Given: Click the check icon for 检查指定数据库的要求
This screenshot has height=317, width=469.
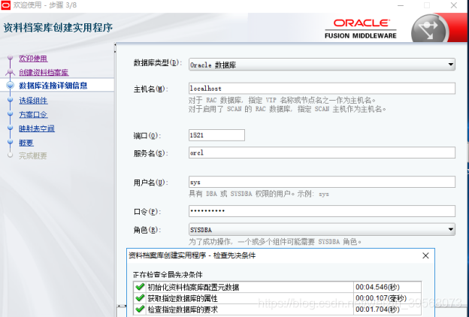Looking at the screenshot, I should 140,309.
